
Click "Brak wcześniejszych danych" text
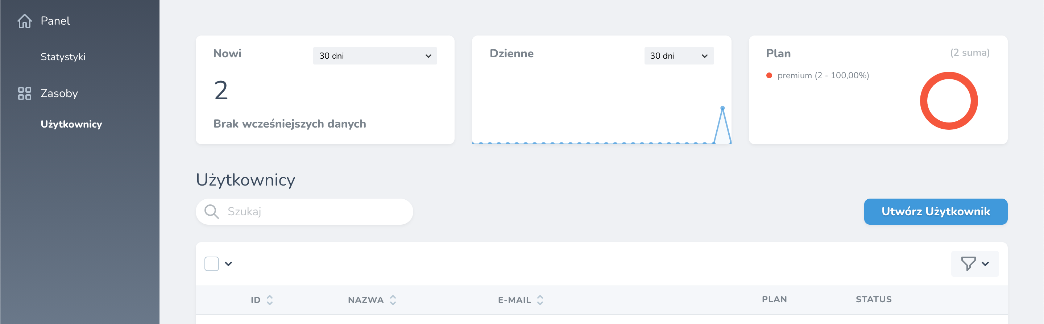click(289, 124)
